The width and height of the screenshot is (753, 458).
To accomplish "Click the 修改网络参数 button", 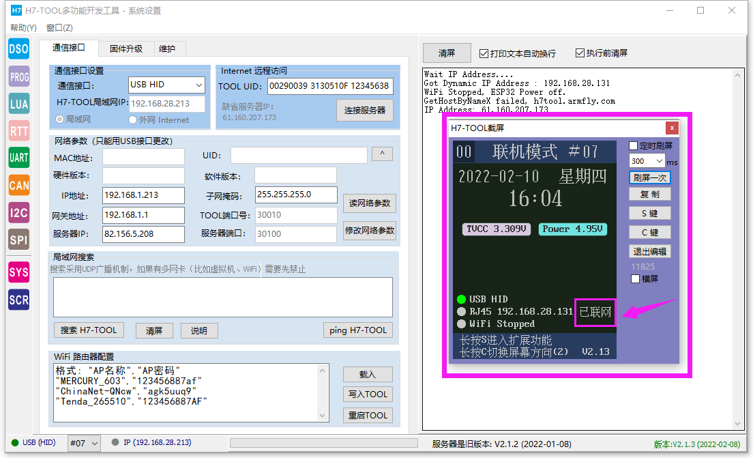I will [x=369, y=230].
